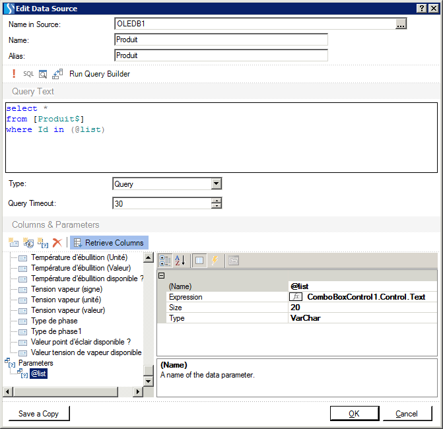This screenshot has height=429, width=443.
Task: Select Valeur tension de vapeur disponible column
Action: (86, 352)
